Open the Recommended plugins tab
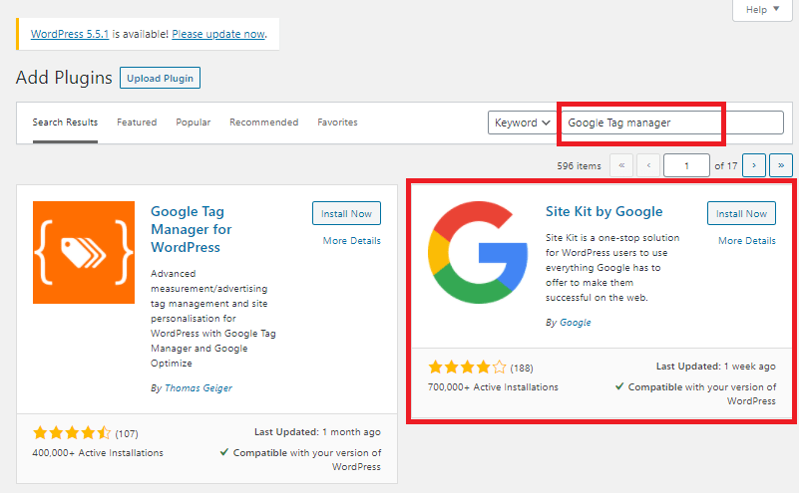 264,123
